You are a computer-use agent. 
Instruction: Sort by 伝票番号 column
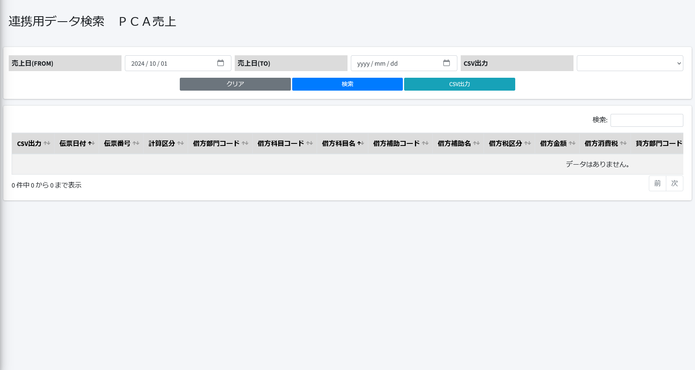pos(121,143)
